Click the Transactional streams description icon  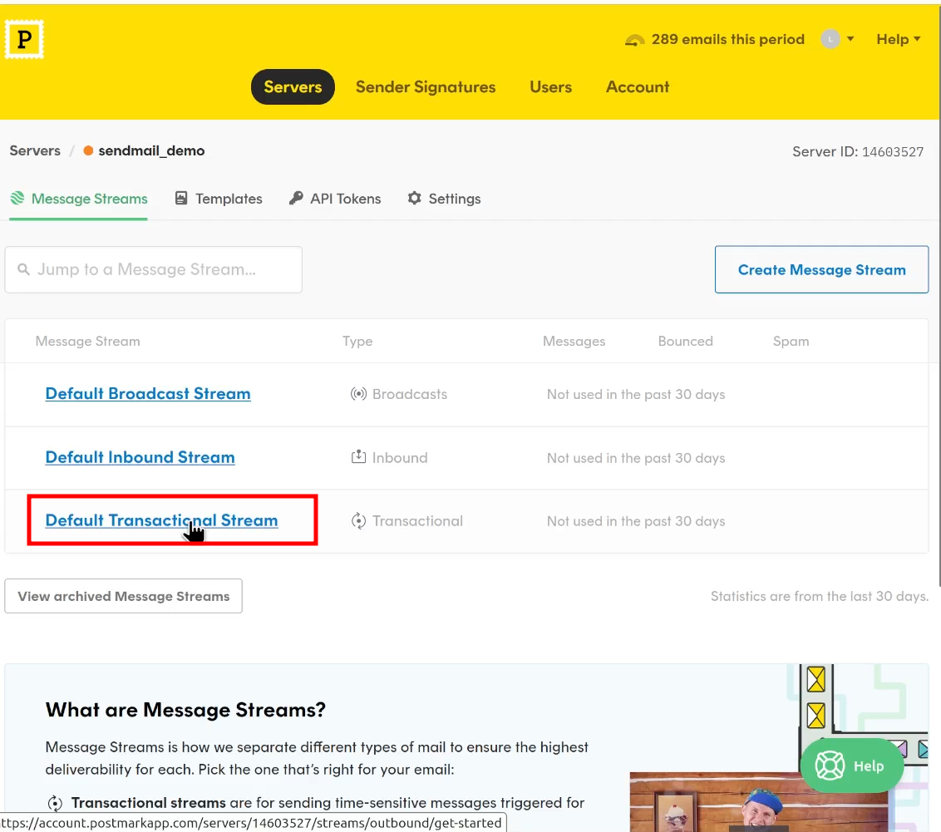(55, 803)
